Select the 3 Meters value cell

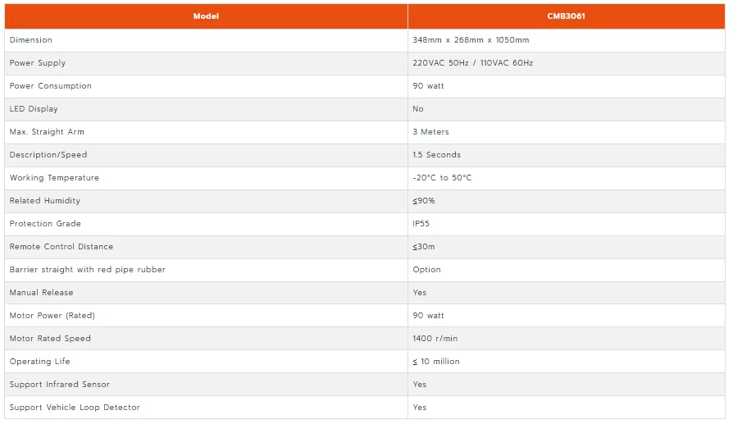tap(566, 132)
